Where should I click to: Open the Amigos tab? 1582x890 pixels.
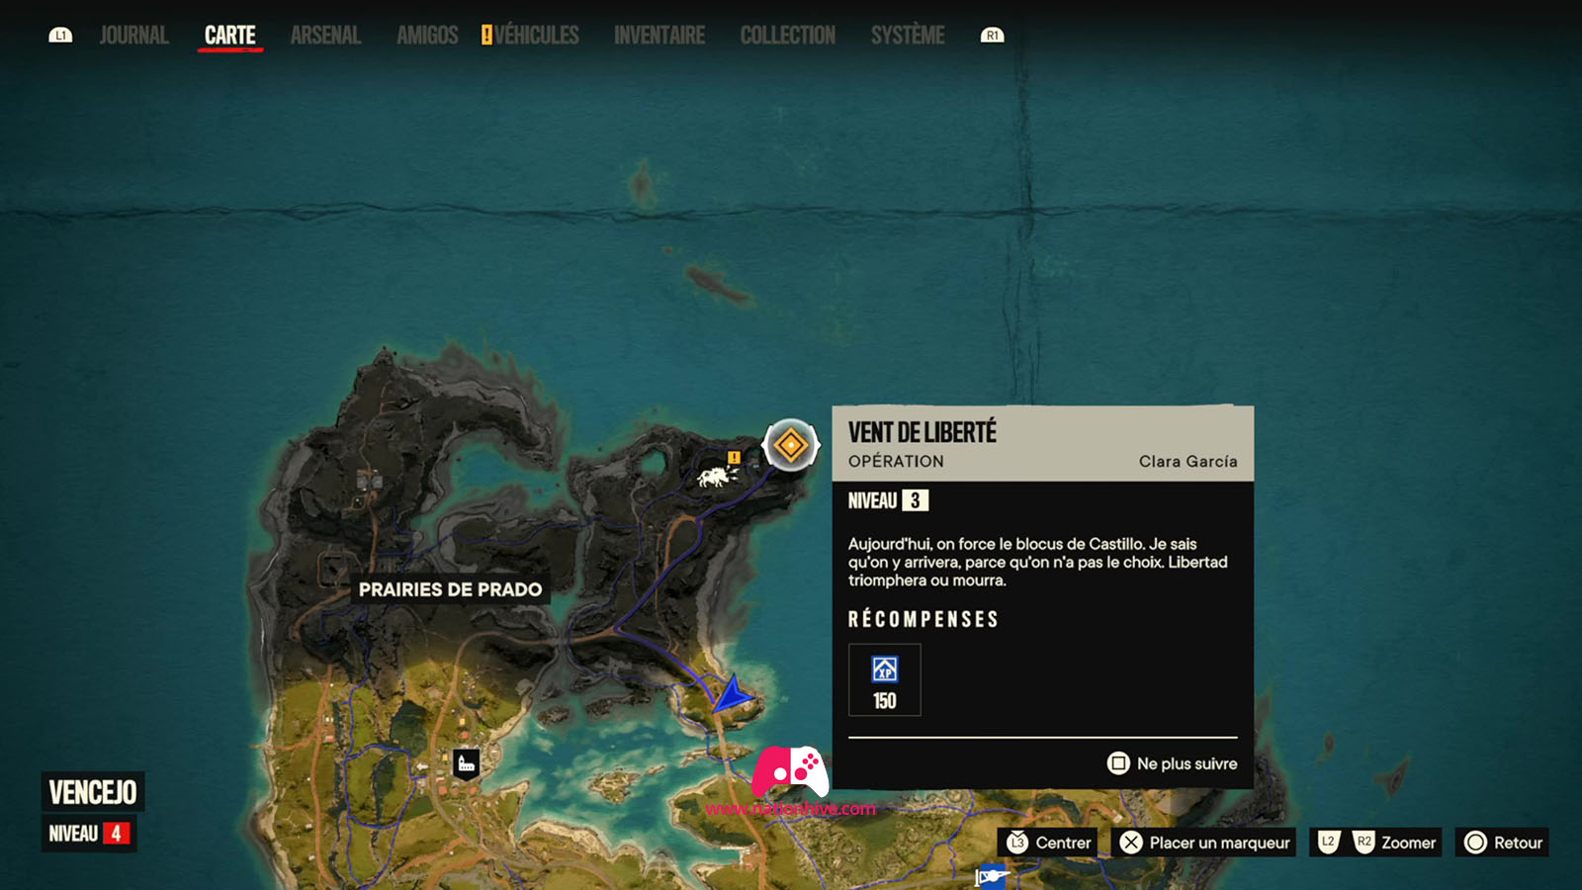427,36
